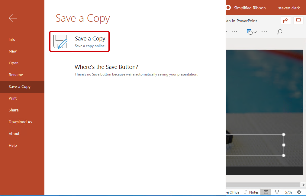
Task: Select Info in the File sidebar
Action: pos(12,39)
